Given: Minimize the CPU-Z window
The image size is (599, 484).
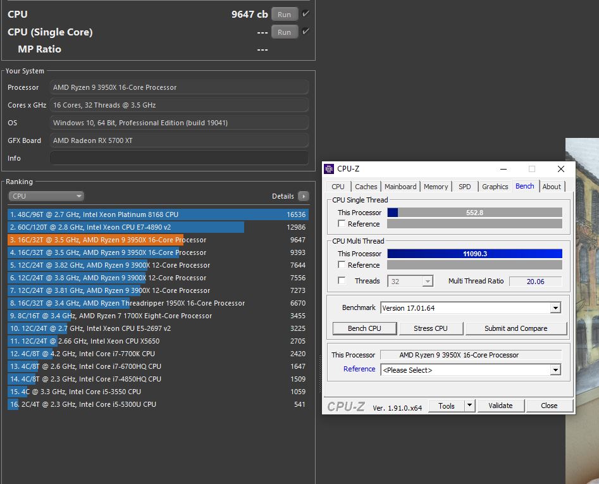Looking at the screenshot, I should click(x=503, y=169).
